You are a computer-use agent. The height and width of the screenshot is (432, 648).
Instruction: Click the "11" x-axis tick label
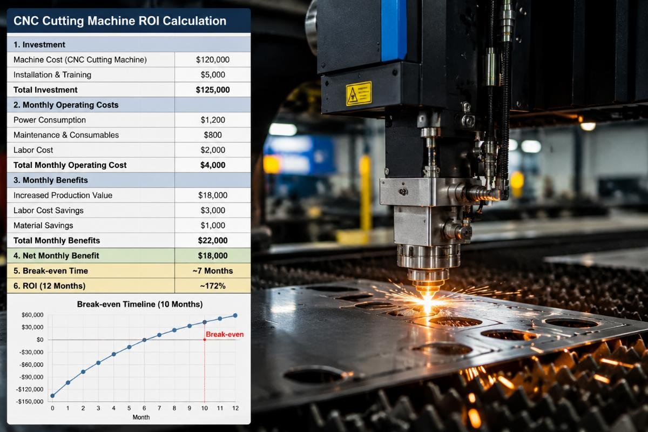(x=220, y=407)
